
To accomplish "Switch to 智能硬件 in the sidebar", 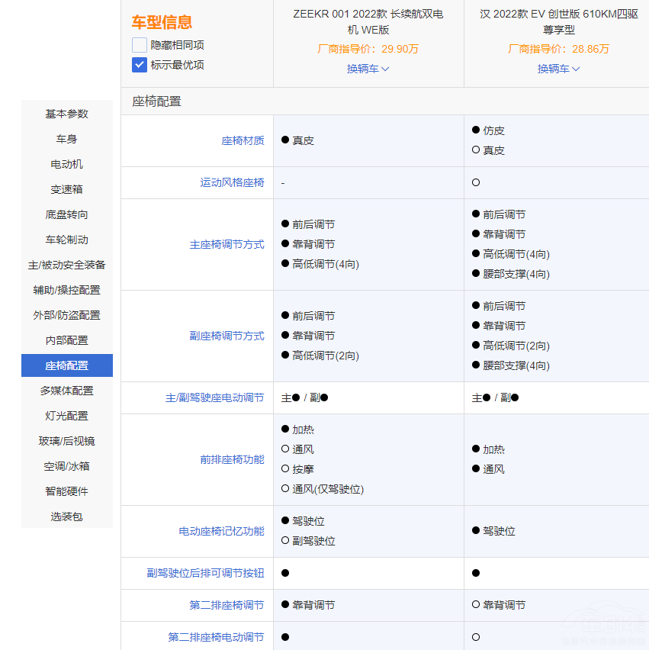I will point(66,491).
